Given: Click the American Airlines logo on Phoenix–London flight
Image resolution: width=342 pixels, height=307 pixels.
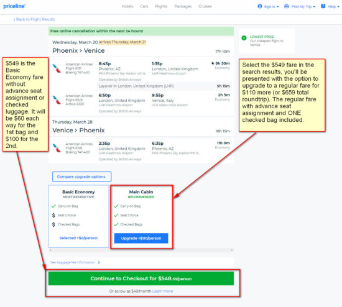Looking at the screenshot, I should [x=57, y=68].
